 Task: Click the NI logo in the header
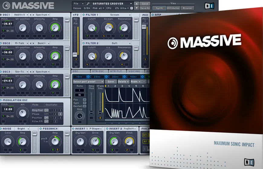209,6
